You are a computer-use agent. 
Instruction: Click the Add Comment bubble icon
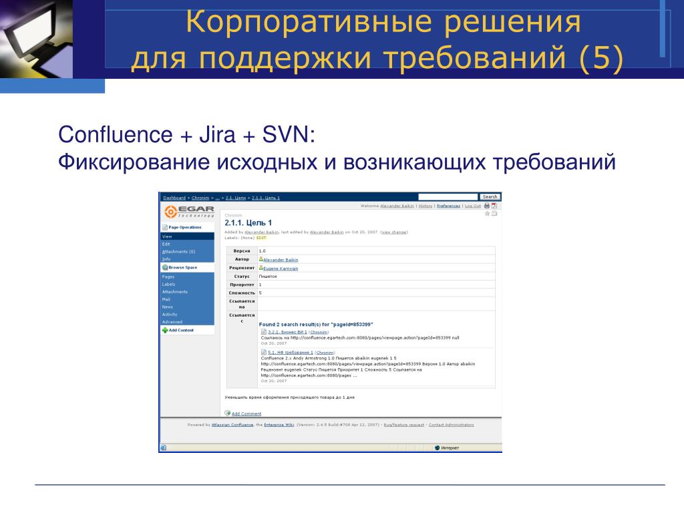point(227,413)
